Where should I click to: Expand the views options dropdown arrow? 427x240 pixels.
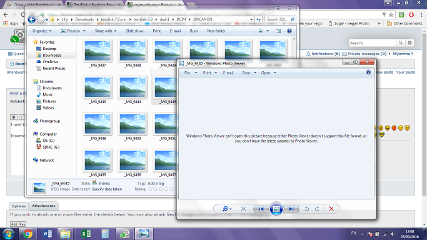coord(268,31)
